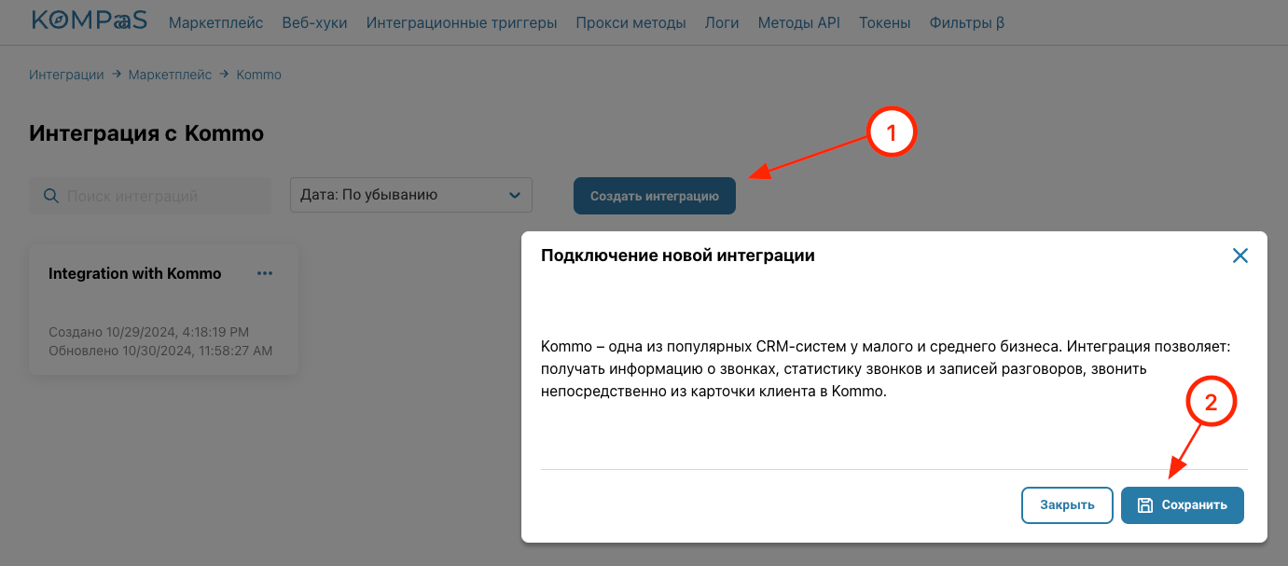Click the search magnifier icon
The width and height of the screenshot is (1288, 566).
tap(50, 196)
